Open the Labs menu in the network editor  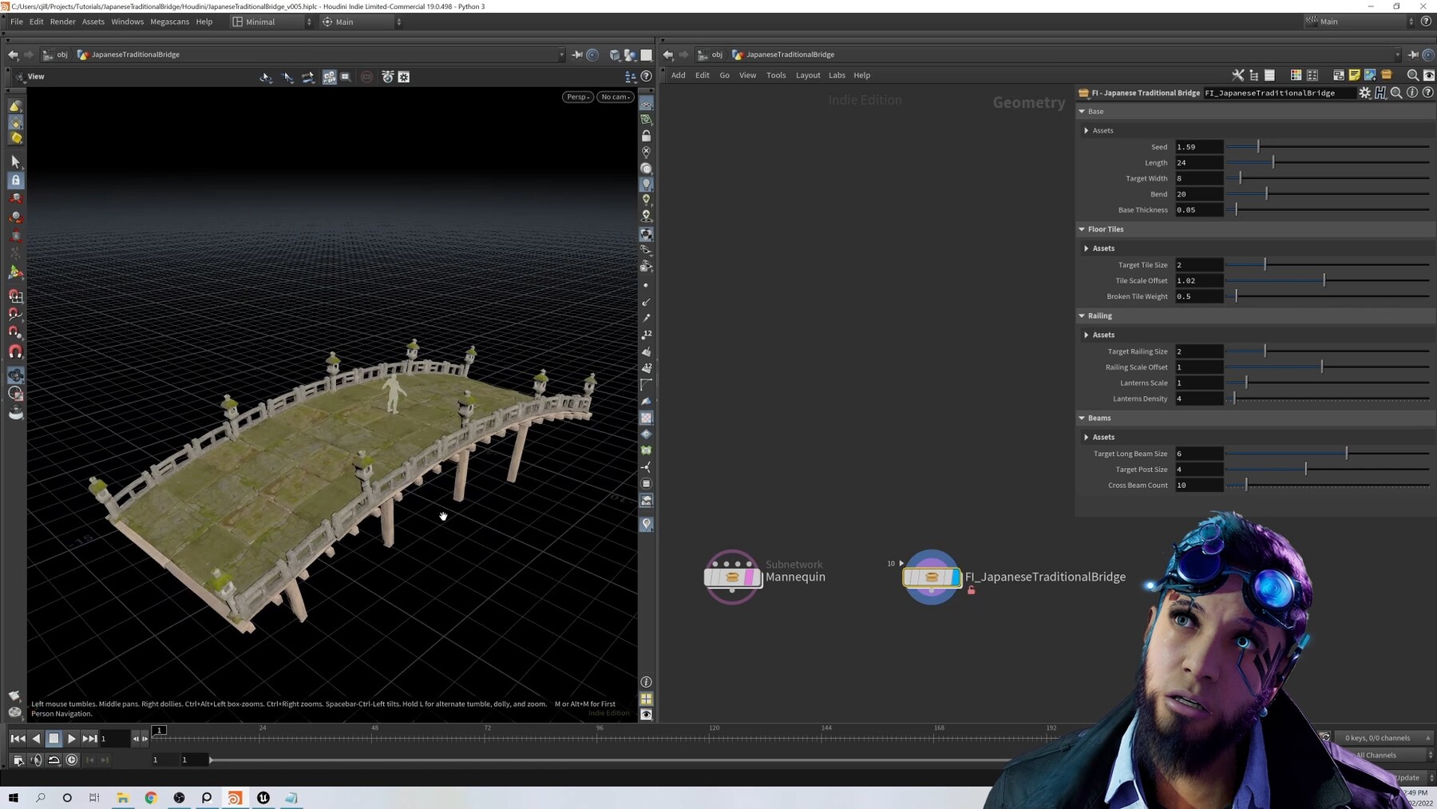tap(837, 75)
